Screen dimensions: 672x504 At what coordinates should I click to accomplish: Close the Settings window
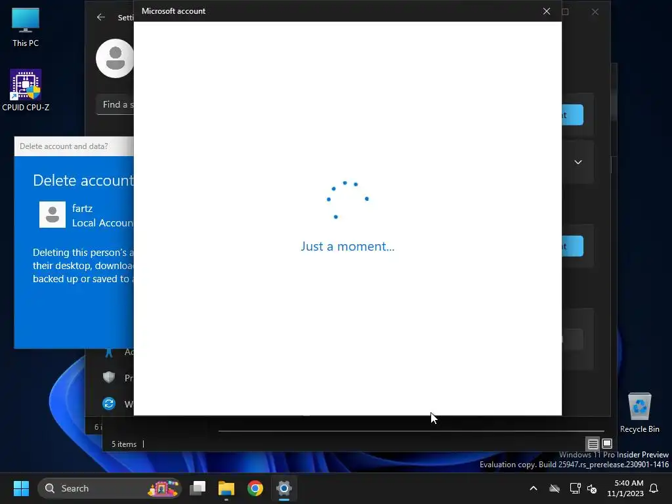[595, 12]
